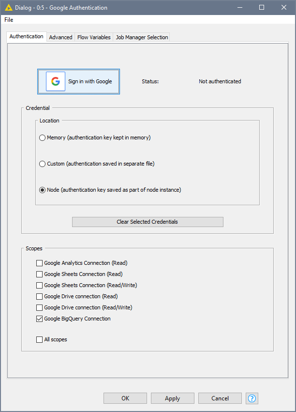Viewport: 296px width, 412px height.
Task: Check Google Drive connection (Read/Write)
Action: pyautogui.click(x=39, y=307)
